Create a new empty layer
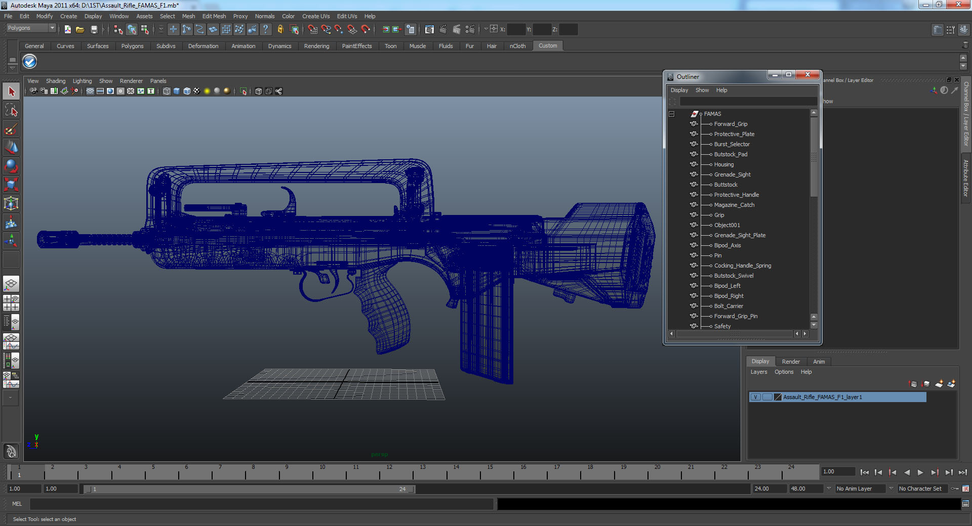This screenshot has height=526, width=972. click(x=939, y=384)
